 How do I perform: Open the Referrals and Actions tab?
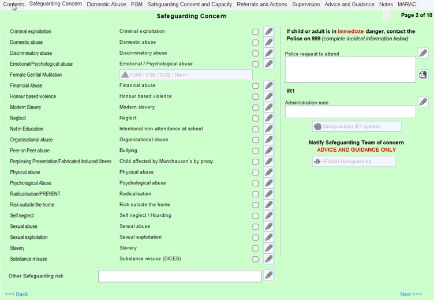tap(261, 4)
